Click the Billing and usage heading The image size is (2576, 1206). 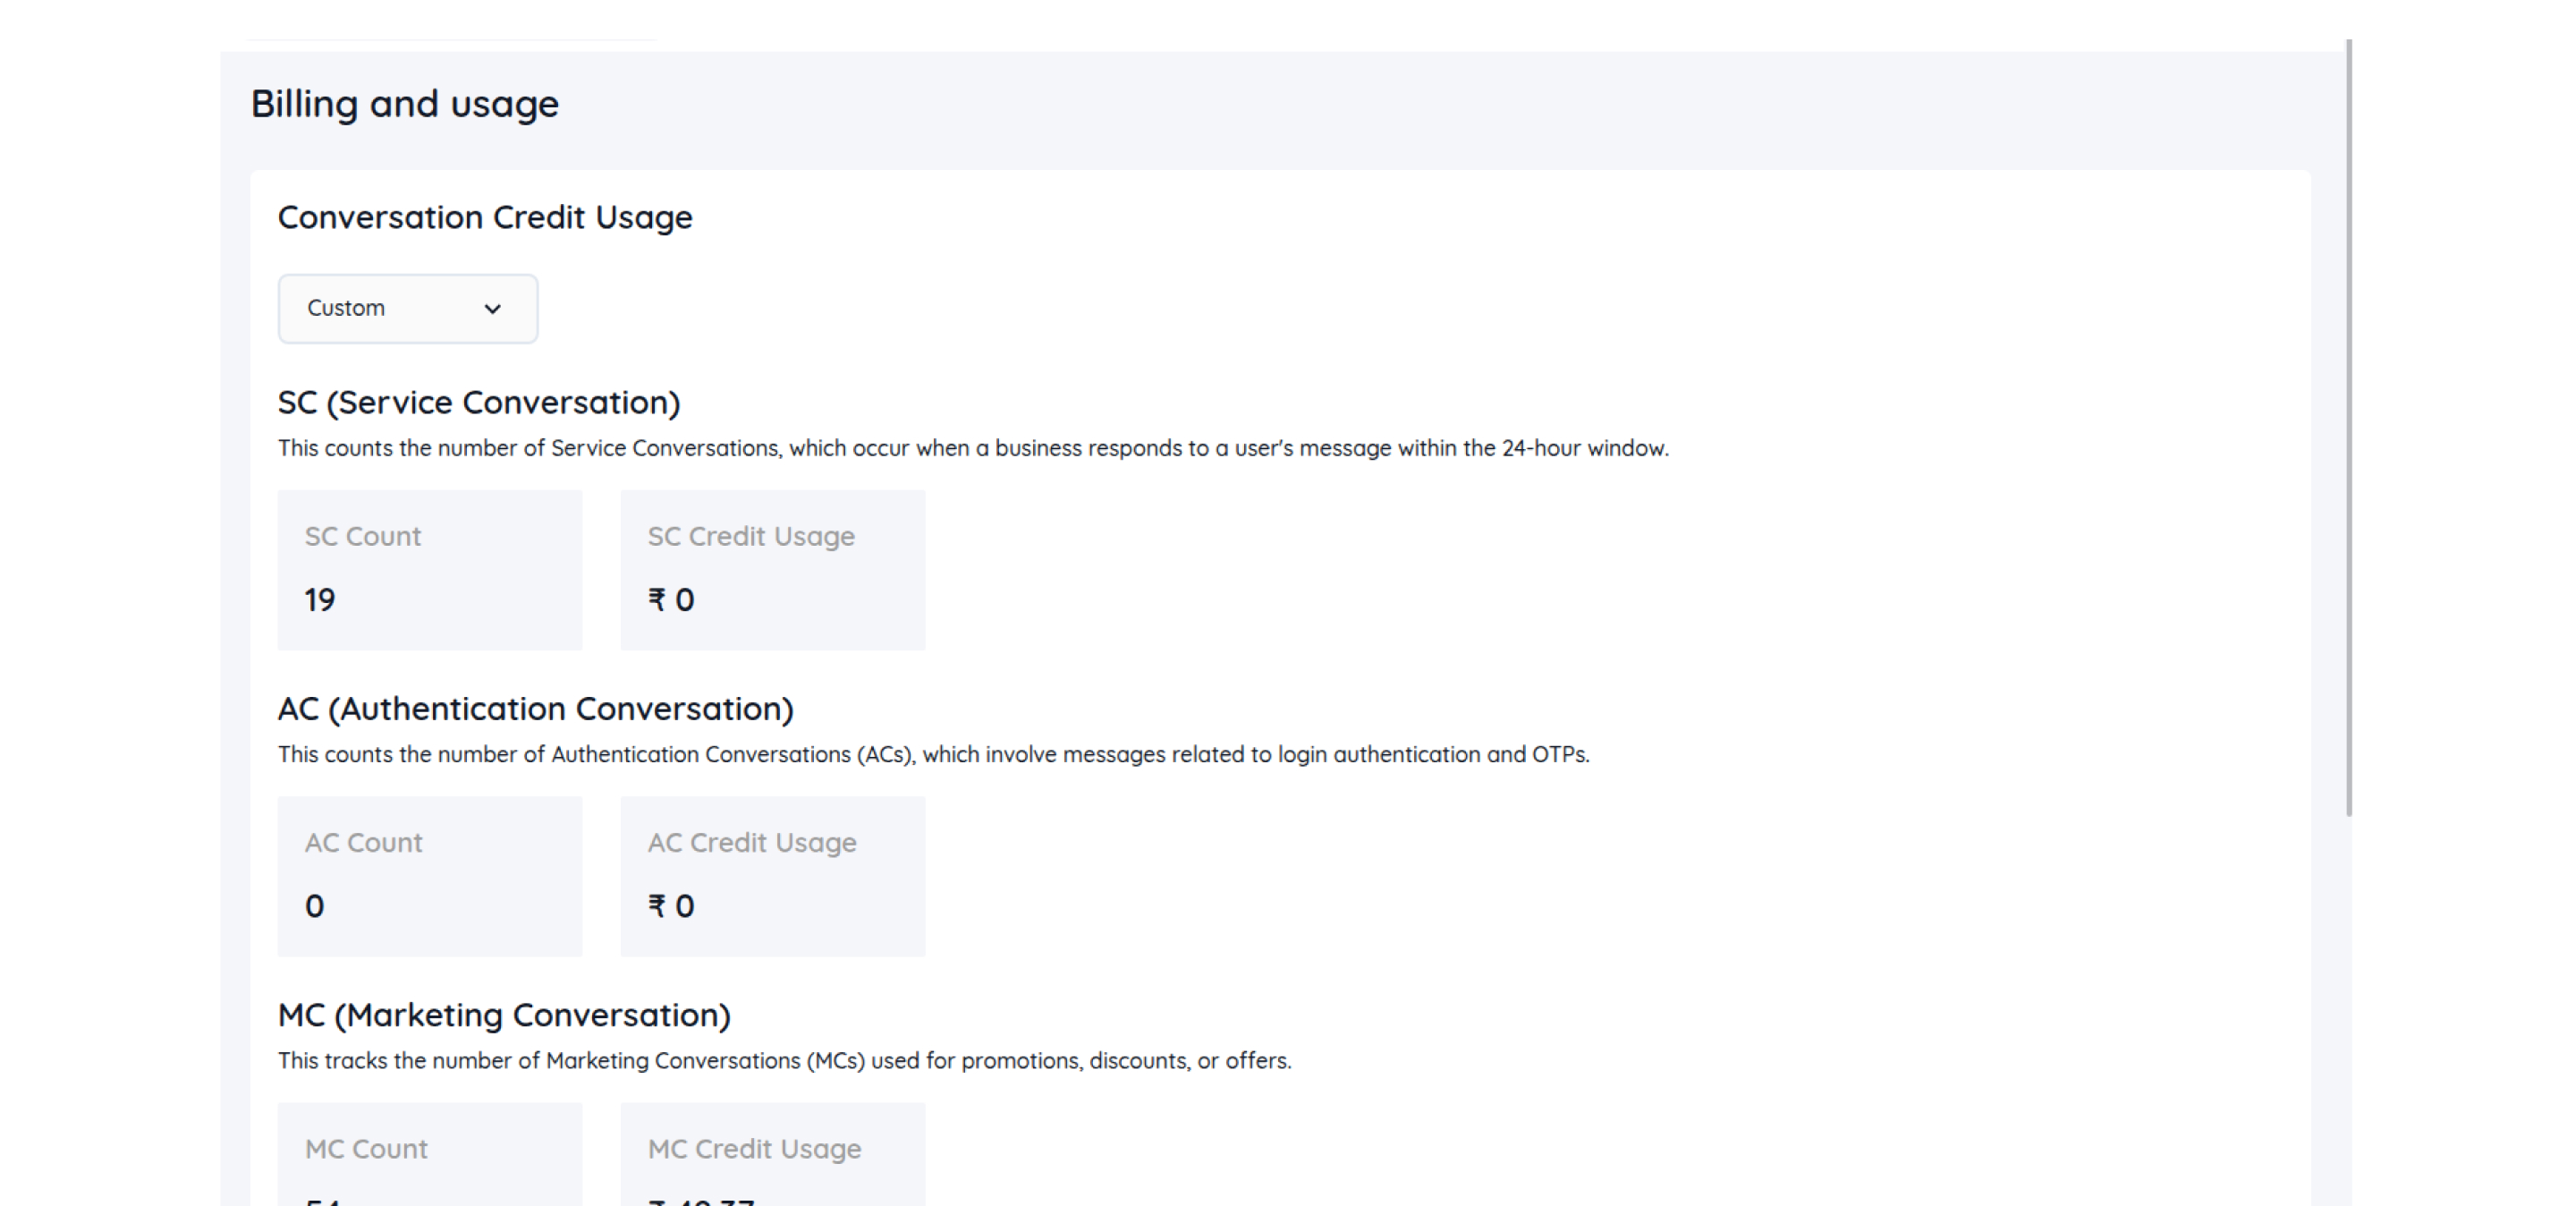404,104
